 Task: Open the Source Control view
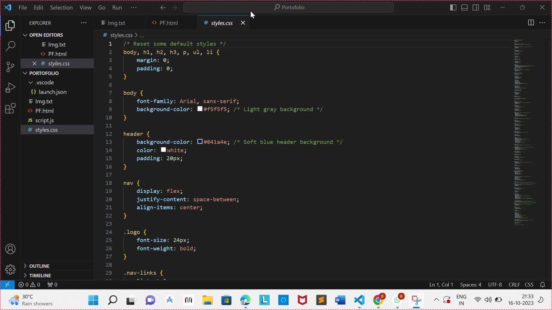tap(10, 67)
